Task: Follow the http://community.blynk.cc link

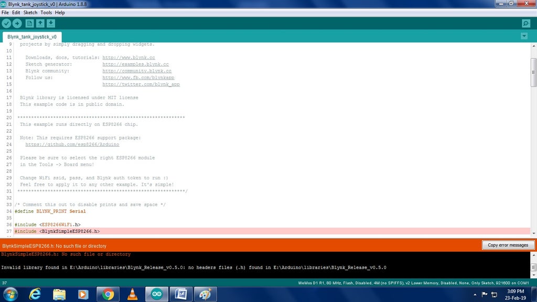Action: pos(137,71)
